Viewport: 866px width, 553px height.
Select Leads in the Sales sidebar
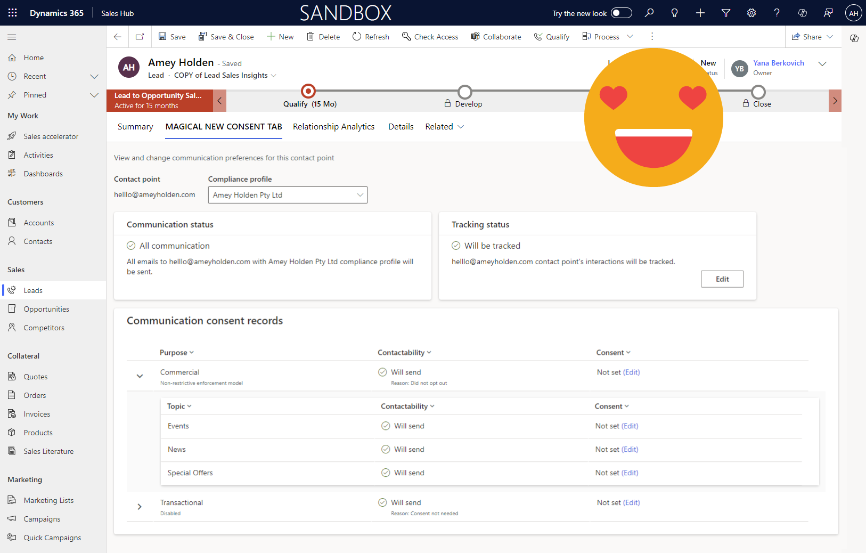coord(32,290)
